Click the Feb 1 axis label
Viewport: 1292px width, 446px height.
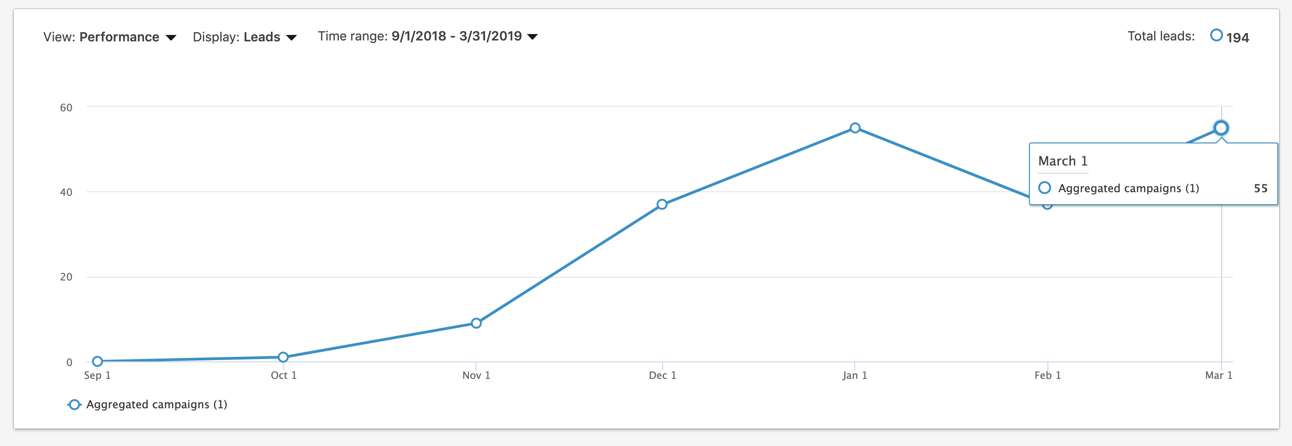tap(1047, 375)
